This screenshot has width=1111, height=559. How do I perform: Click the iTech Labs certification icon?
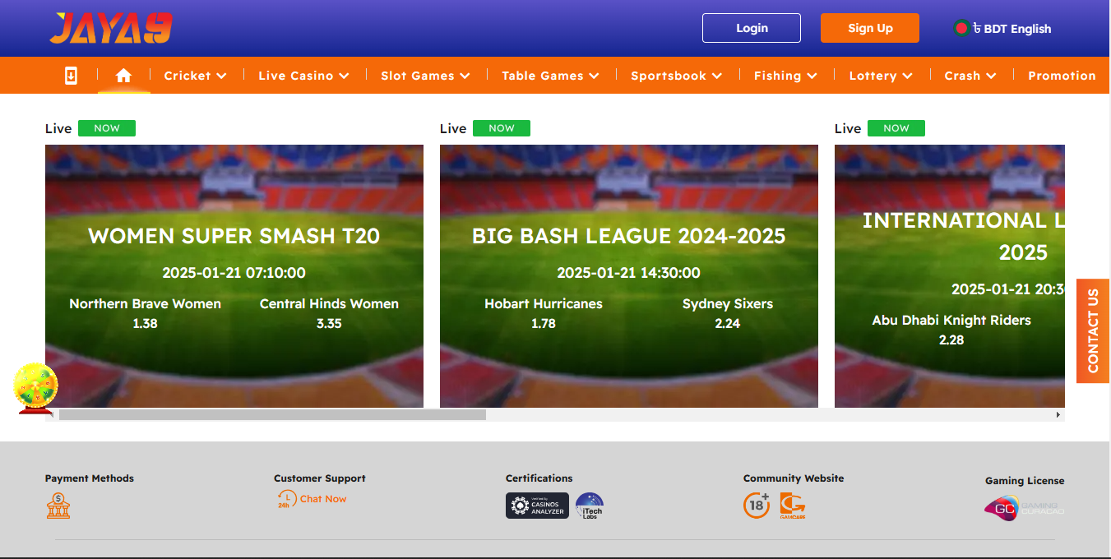(589, 505)
